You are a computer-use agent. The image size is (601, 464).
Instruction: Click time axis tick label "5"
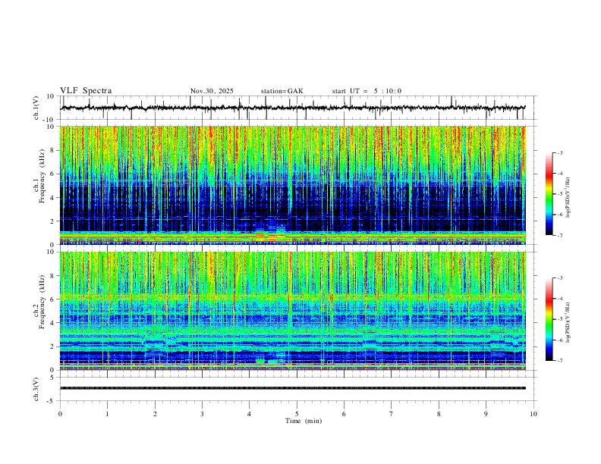[x=297, y=414]
